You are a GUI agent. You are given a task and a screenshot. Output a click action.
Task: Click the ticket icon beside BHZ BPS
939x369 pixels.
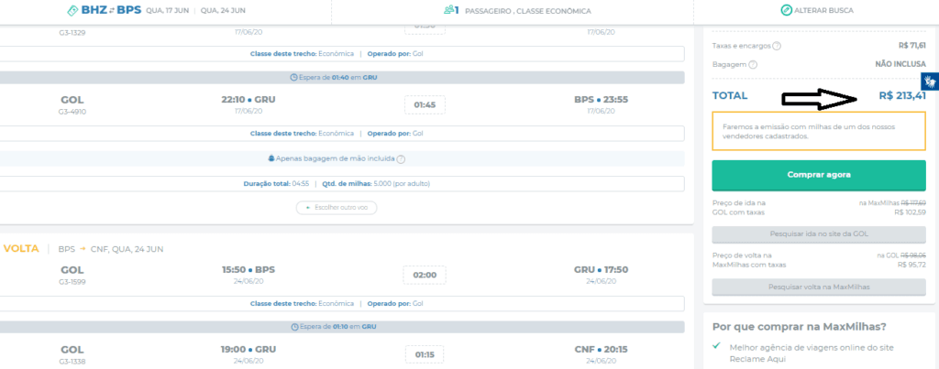click(73, 10)
